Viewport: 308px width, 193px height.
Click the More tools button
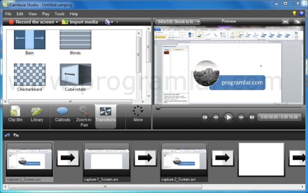coord(138,114)
